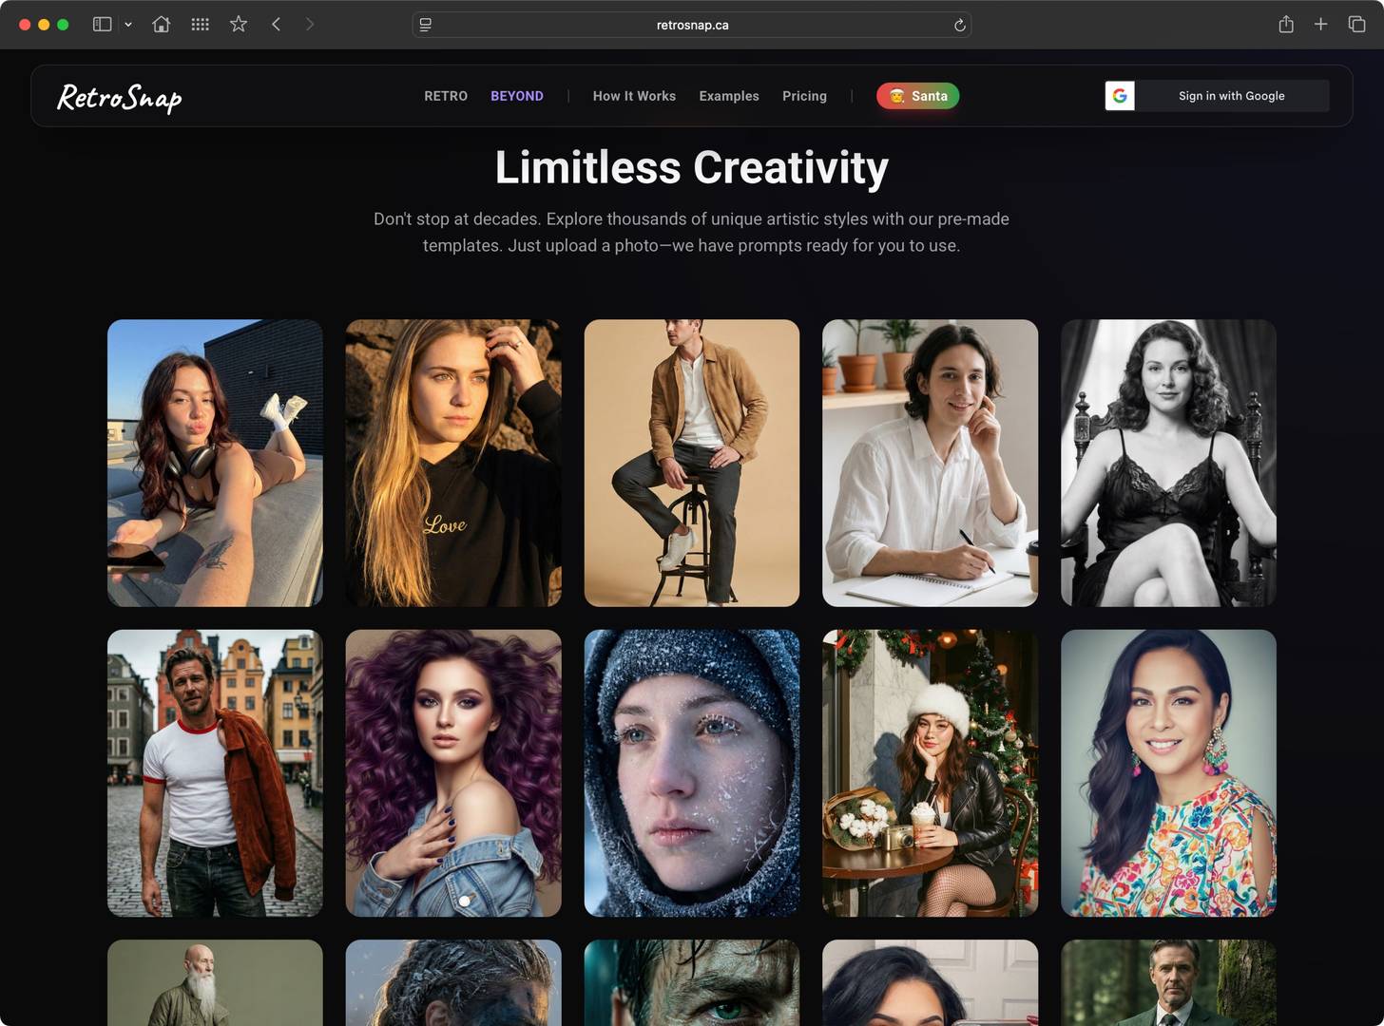Switch to the RETRO tab

coord(446,96)
